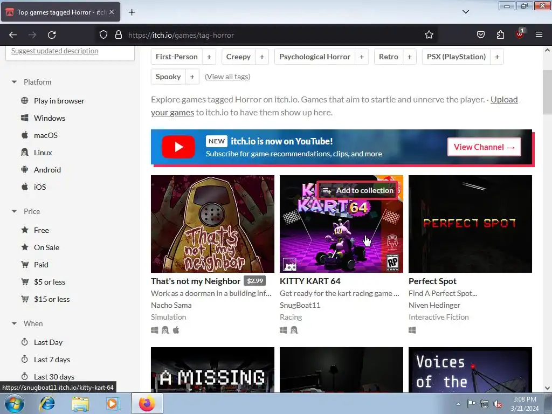Open the Psychological Horror tag
The image size is (552, 414).
(x=315, y=57)
